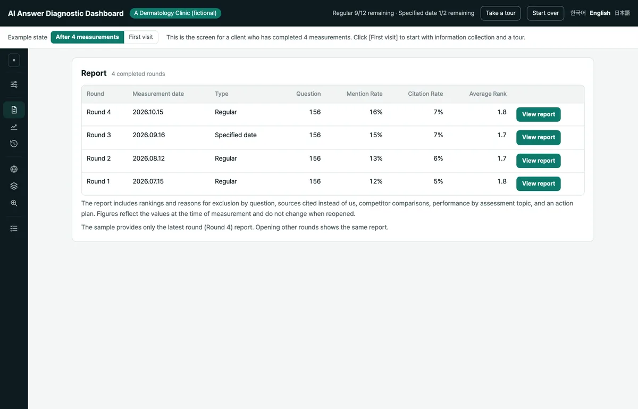
Task: Open the globe icon in sidebar
Action: click(x=14, y=169)
